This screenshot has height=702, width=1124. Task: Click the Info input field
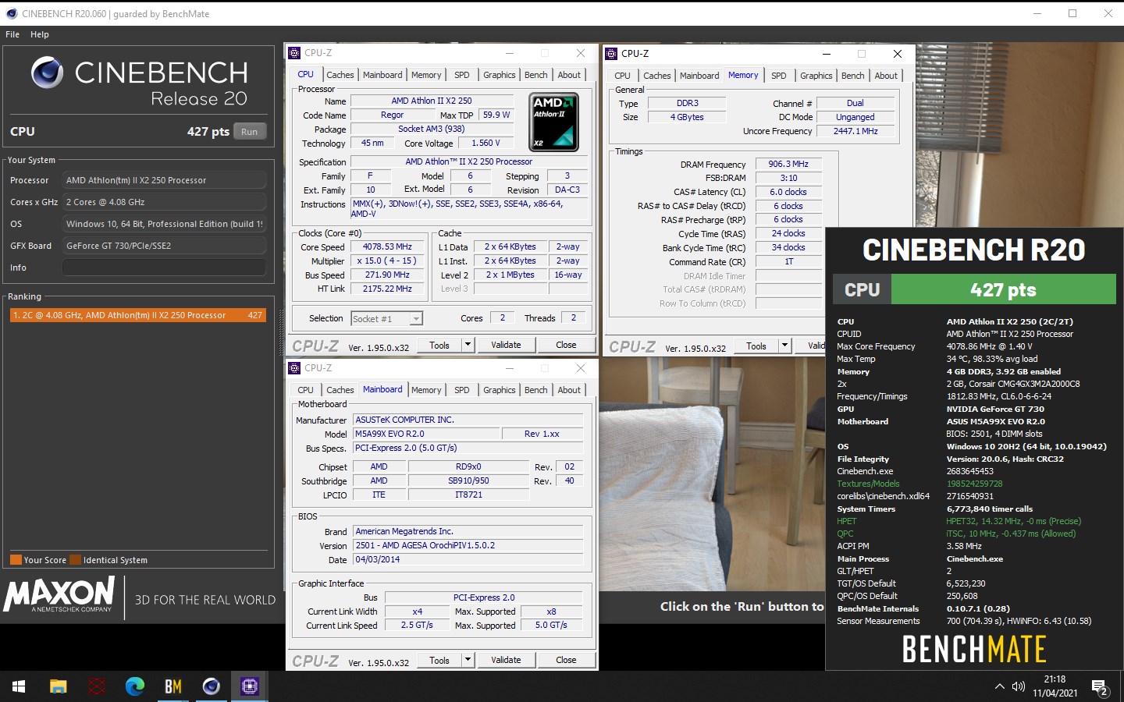164,268
